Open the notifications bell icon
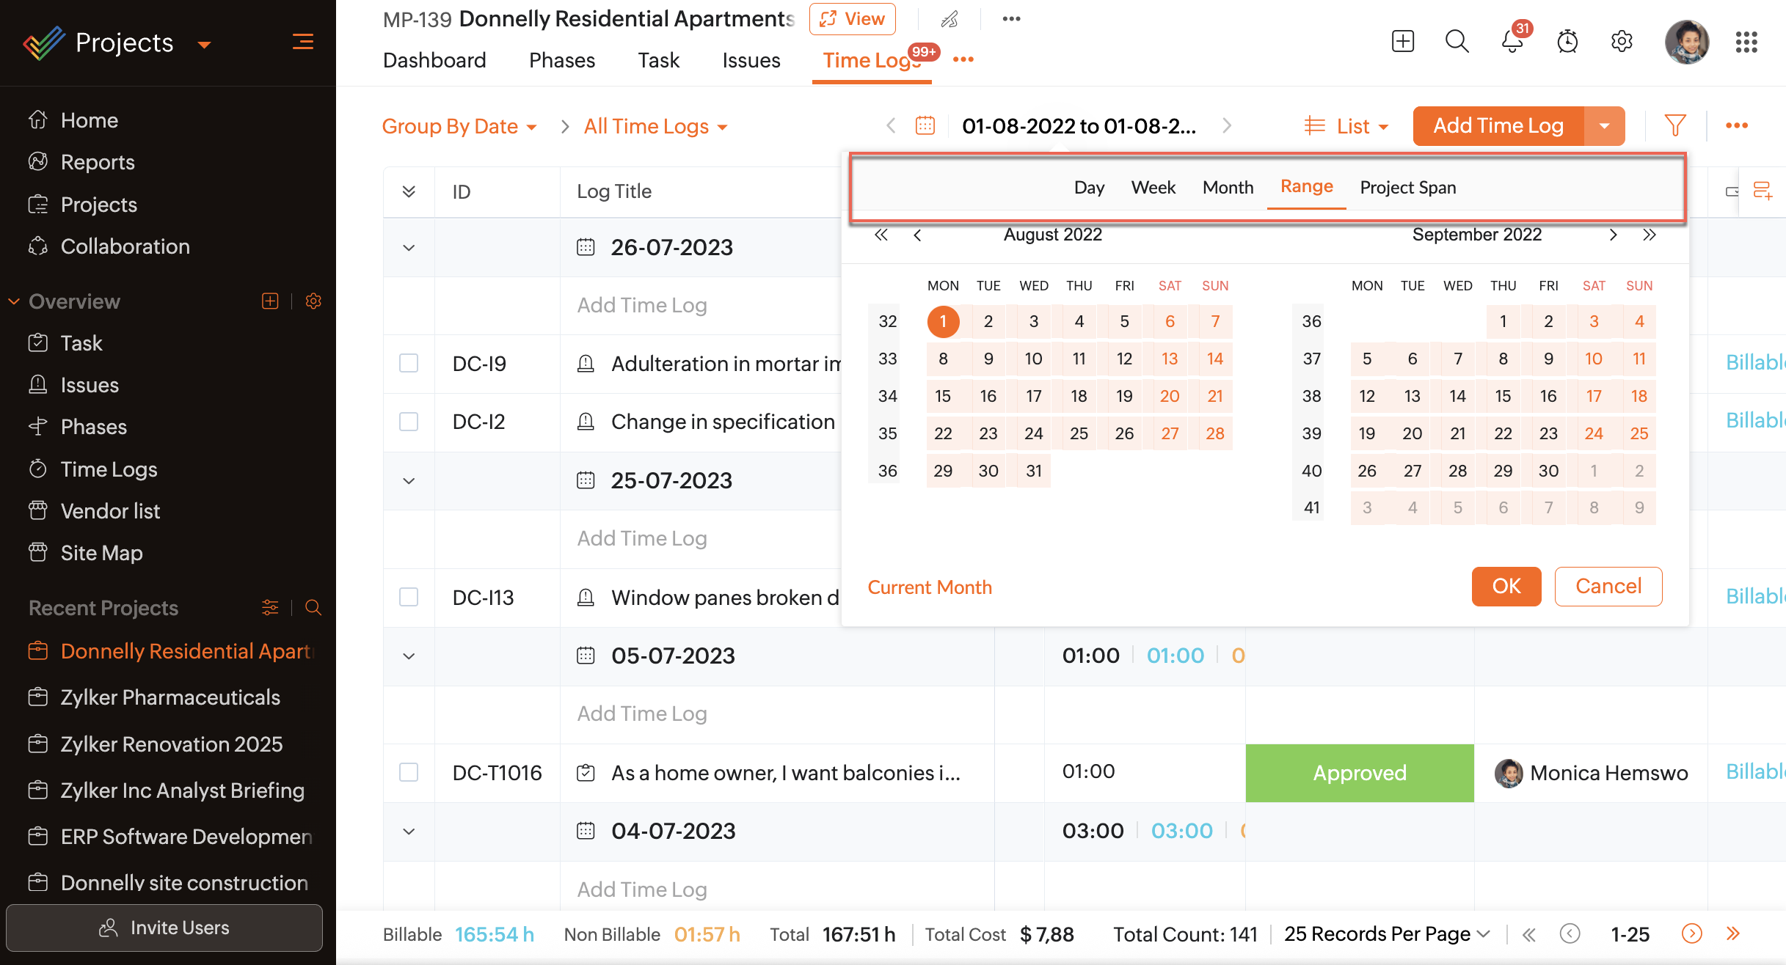This screenshot has height=965, width=1786. pos(1512,42)
